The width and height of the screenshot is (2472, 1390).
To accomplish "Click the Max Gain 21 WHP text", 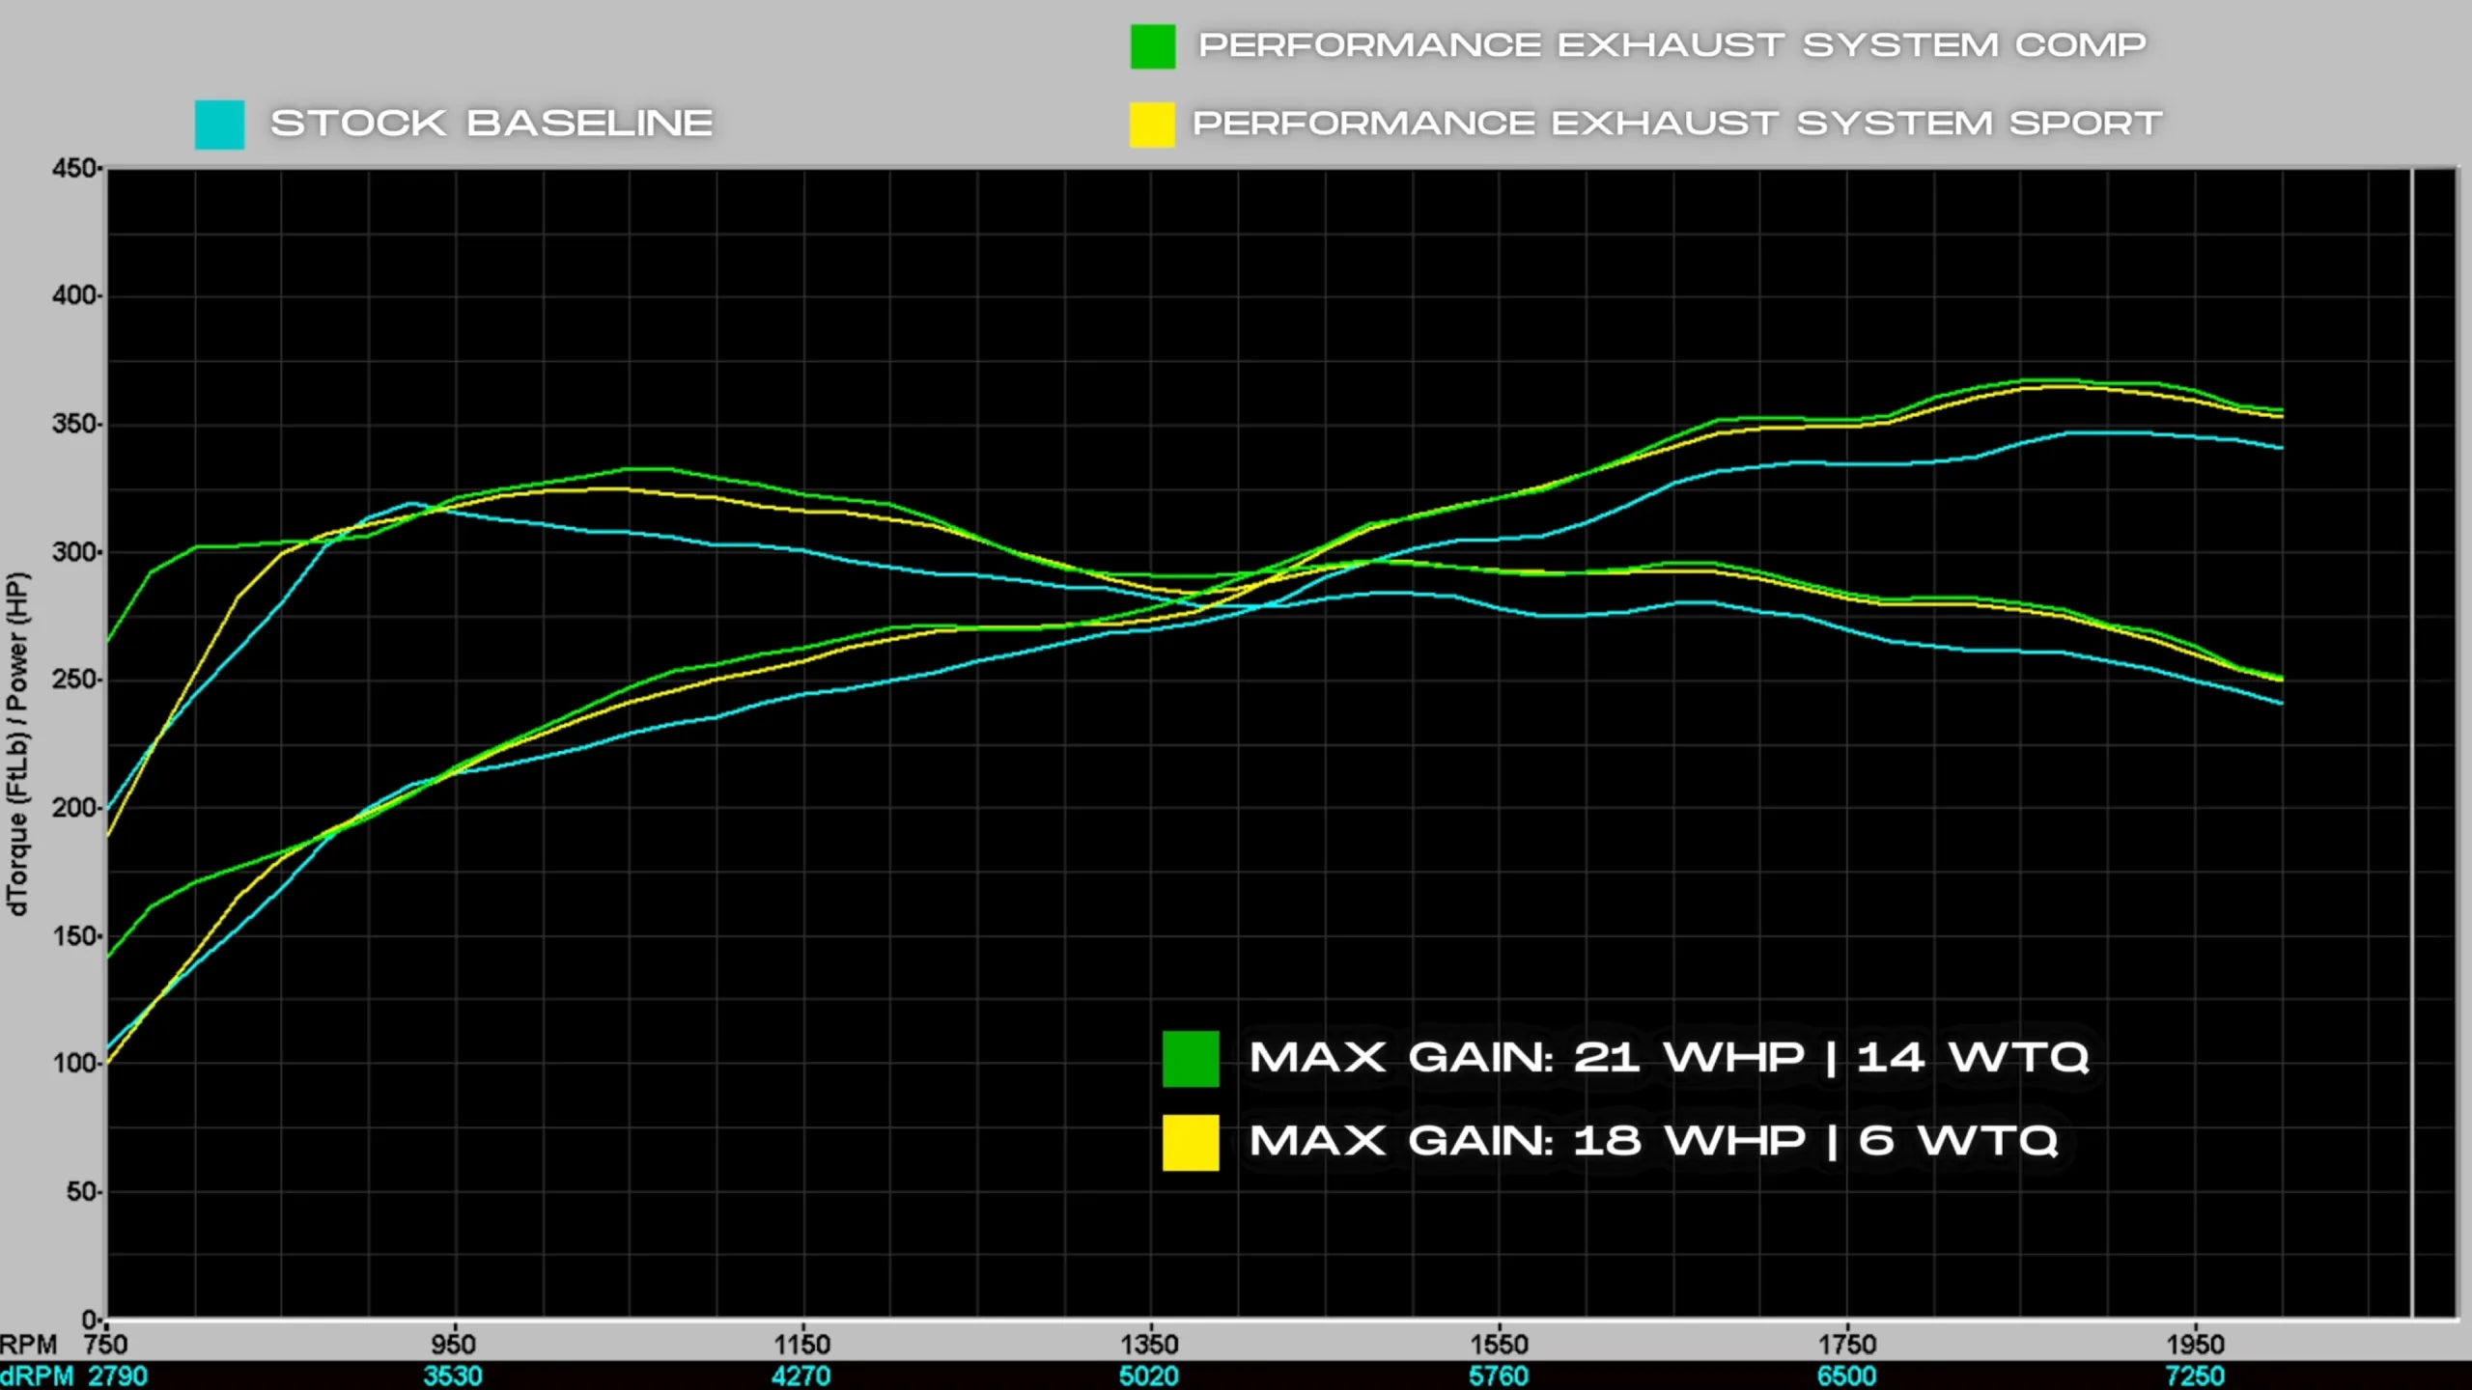I will (1669, 1058).
